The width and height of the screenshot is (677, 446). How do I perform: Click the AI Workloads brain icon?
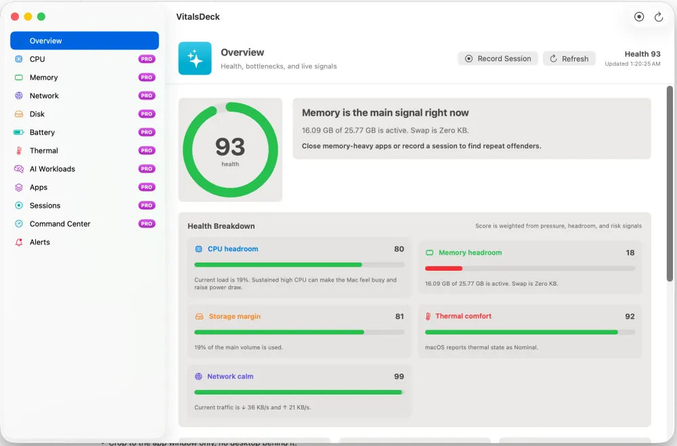point(18,169)
